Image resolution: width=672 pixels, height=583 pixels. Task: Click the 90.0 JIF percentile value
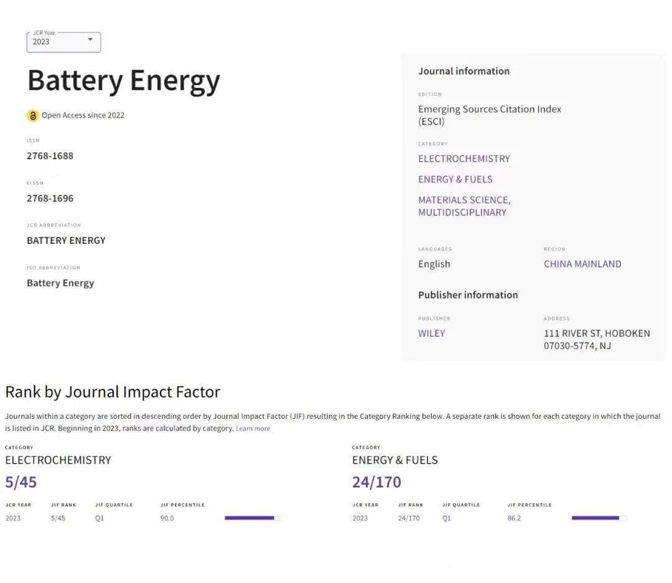pyautogui.click(x=167, y=518)
